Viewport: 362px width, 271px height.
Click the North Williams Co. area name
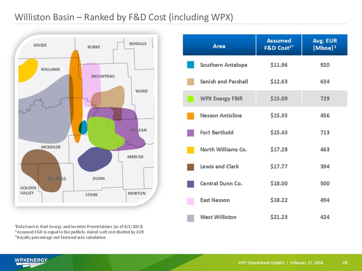223,150
